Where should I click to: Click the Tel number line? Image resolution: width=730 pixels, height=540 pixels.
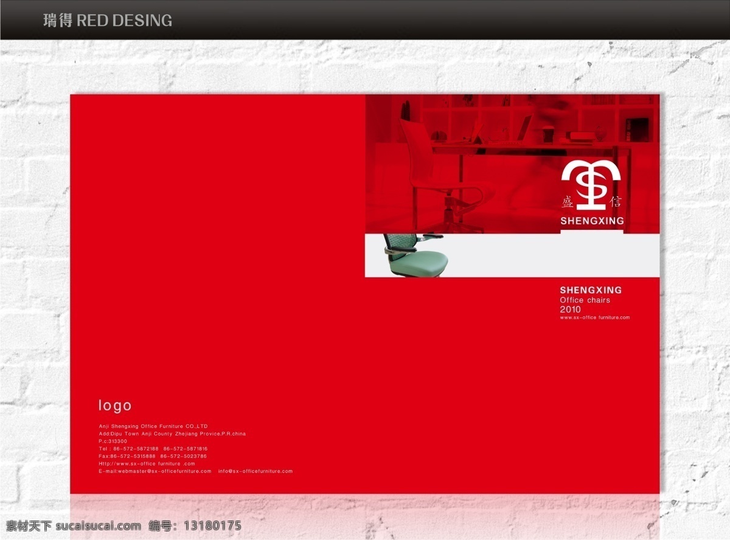tap(153, 448)
